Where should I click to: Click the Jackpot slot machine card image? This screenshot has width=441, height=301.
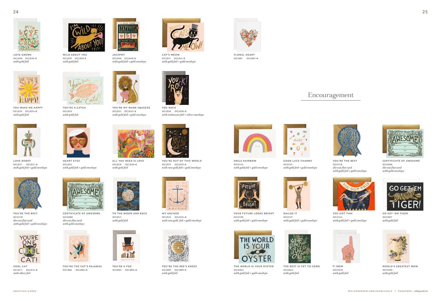click(126, 35)
